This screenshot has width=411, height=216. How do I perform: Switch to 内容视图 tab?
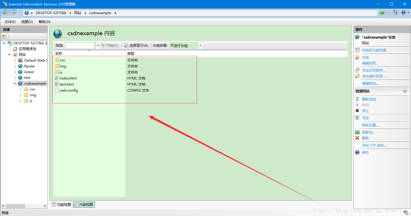(84, 204)
